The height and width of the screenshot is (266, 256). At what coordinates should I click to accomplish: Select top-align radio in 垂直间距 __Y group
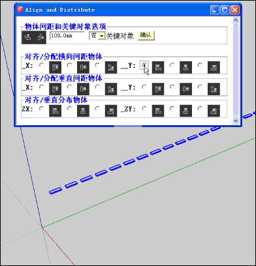[144, 87]
